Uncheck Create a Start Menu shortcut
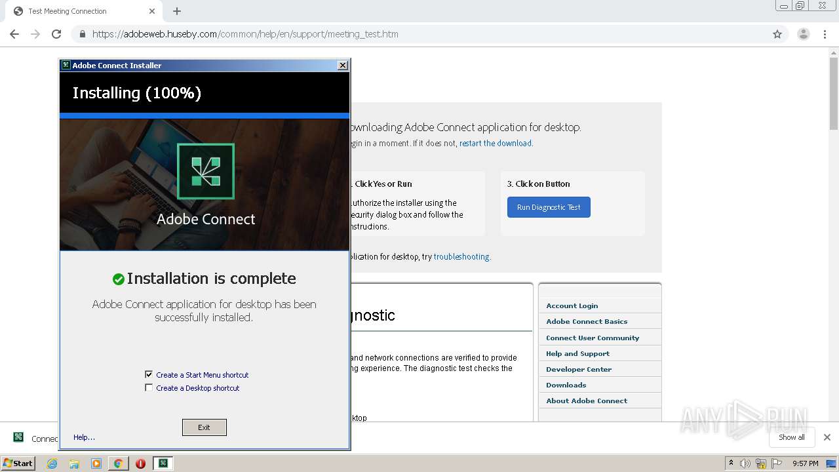This screenshot has height=472, width=839. [x=149, y=374]
